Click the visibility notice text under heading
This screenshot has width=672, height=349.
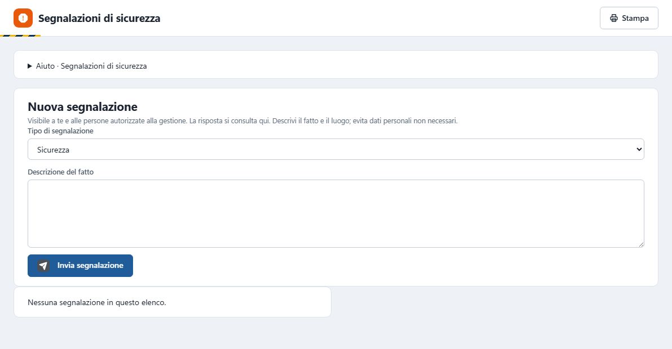[242, 120]
